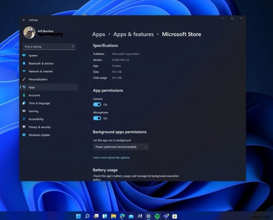The width and height of the screenshot is (273, 220).
Task: Open the Privacy & security section
Action: [x=39, y=127]
